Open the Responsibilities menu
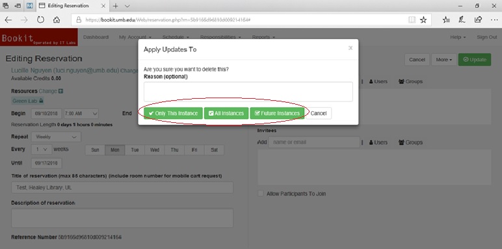Screen dimensions: 502x249 [220, 37]
